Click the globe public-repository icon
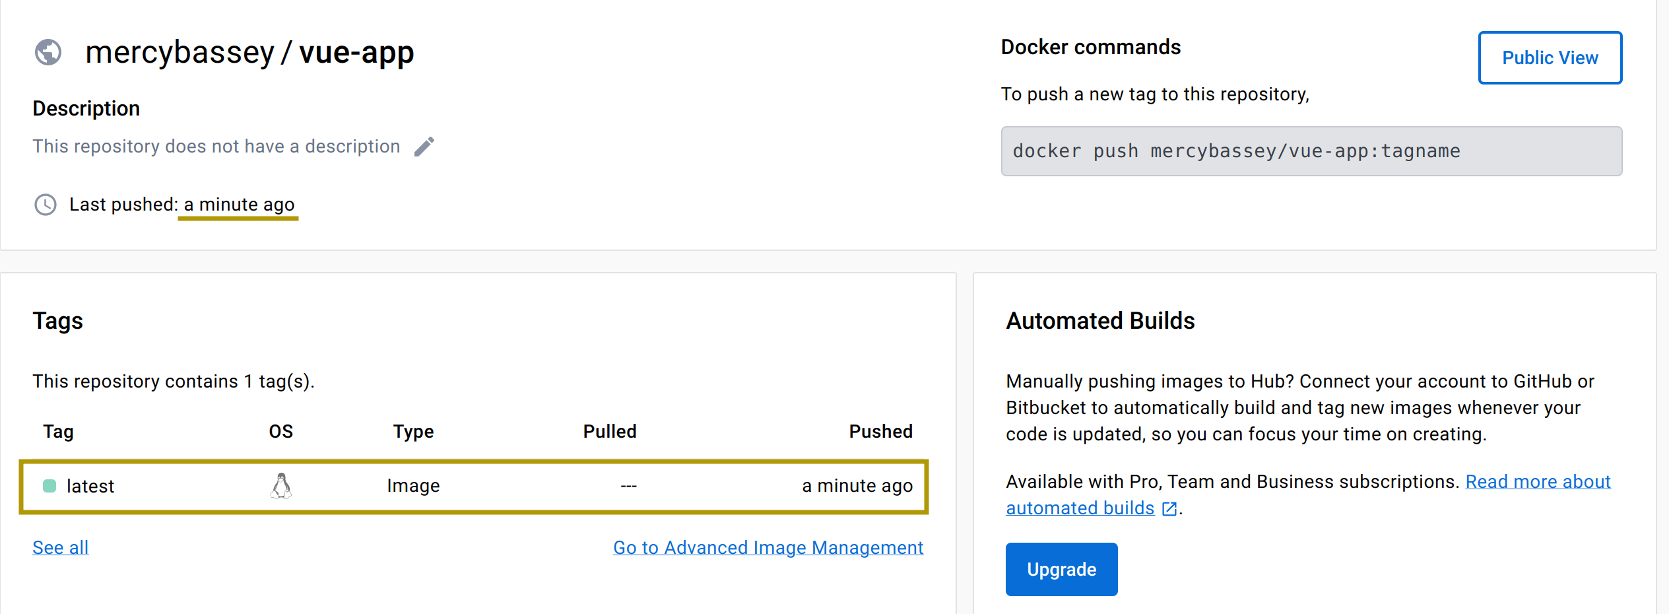 [x=48, y=52]
